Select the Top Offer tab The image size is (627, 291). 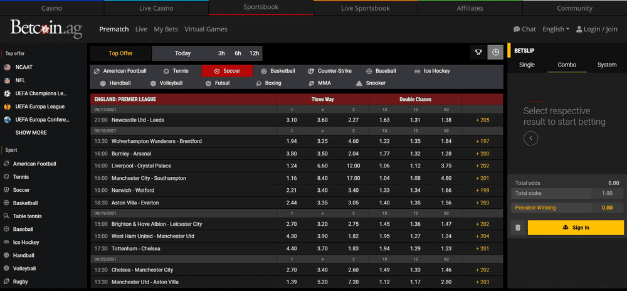[x=121, y=53]
